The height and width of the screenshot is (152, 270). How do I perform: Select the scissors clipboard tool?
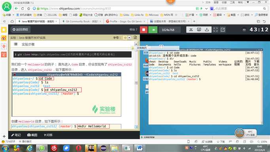coord(191,30)
